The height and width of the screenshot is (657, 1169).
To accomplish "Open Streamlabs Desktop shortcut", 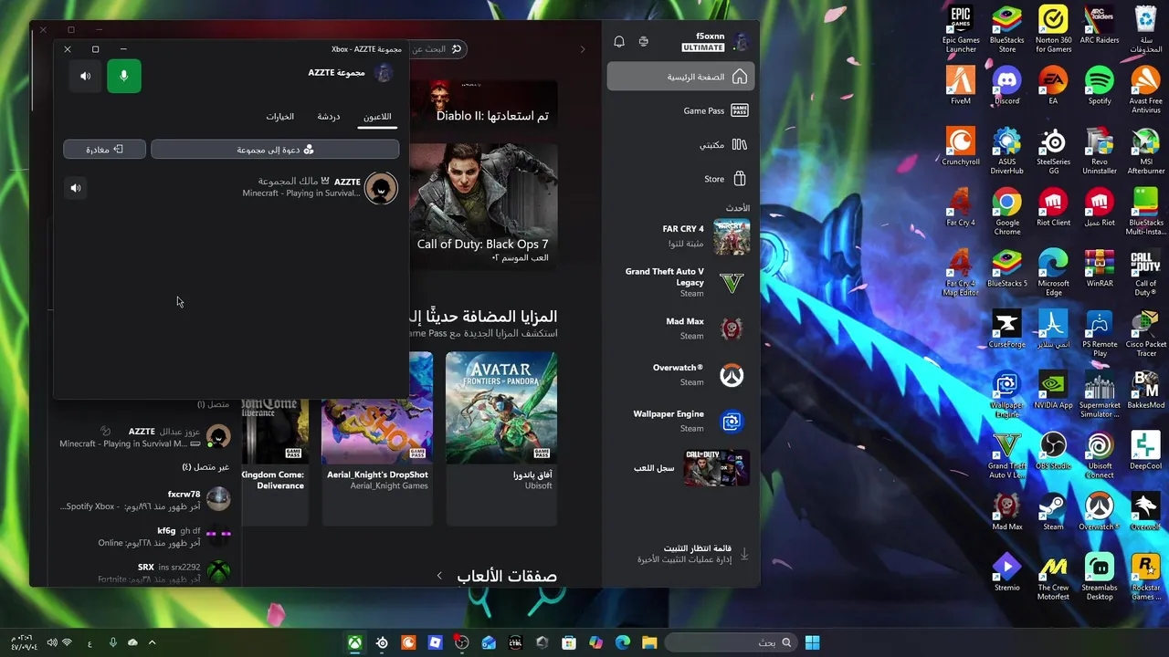I will tap(1100, 577).
